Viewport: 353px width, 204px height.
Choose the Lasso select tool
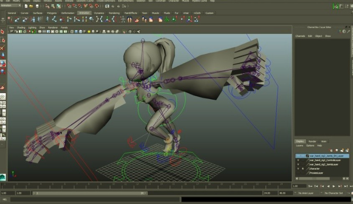2,40
